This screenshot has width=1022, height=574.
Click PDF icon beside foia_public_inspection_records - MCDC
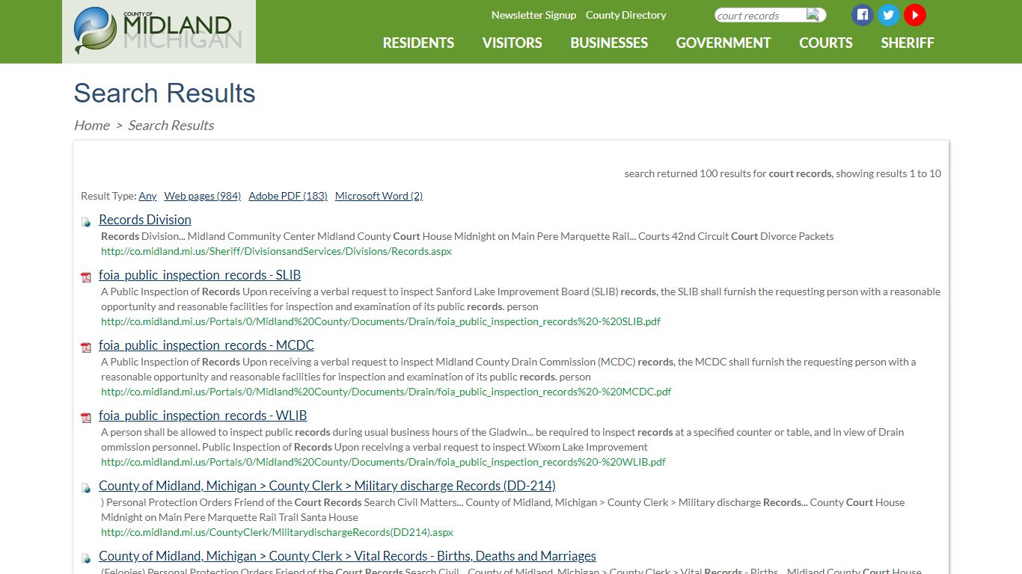[86, 348]
